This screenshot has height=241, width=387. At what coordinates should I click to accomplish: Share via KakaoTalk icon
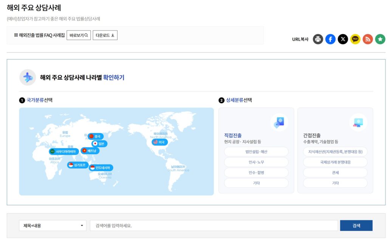355,39
